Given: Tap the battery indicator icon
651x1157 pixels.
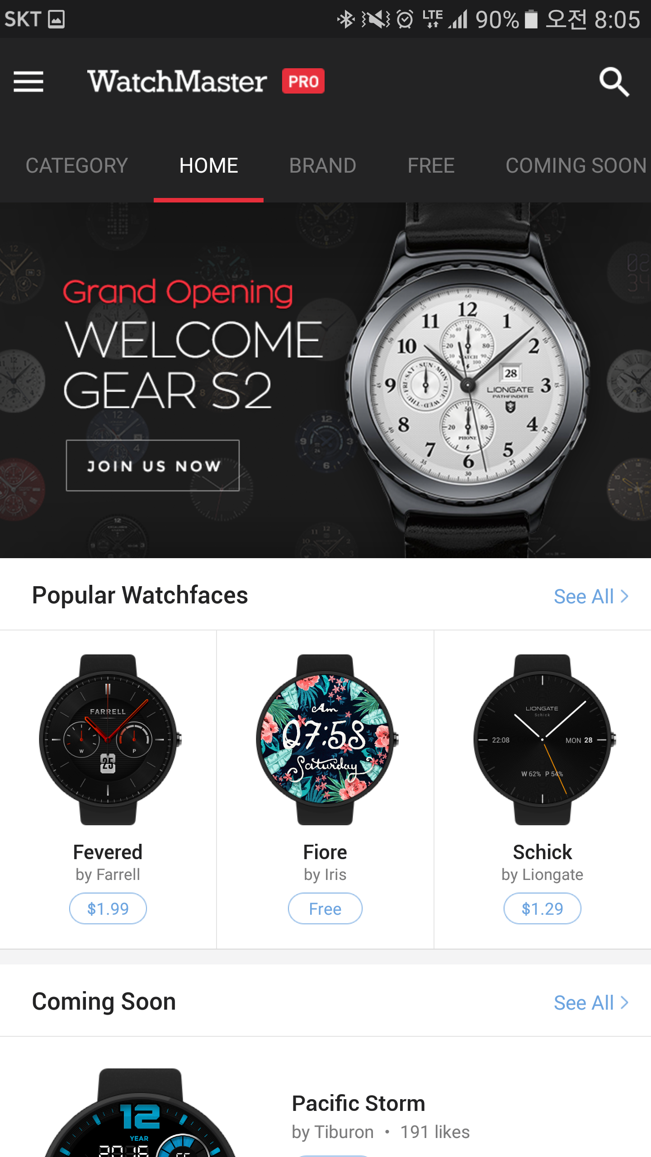Looking at the screenshot, I should pos(531,19).
